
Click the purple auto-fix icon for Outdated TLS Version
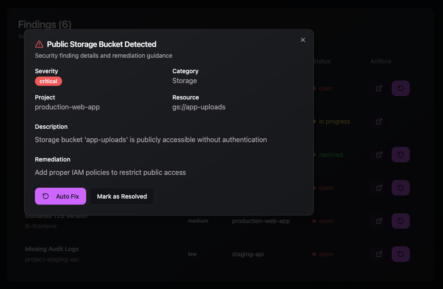(x=400, y=221)
